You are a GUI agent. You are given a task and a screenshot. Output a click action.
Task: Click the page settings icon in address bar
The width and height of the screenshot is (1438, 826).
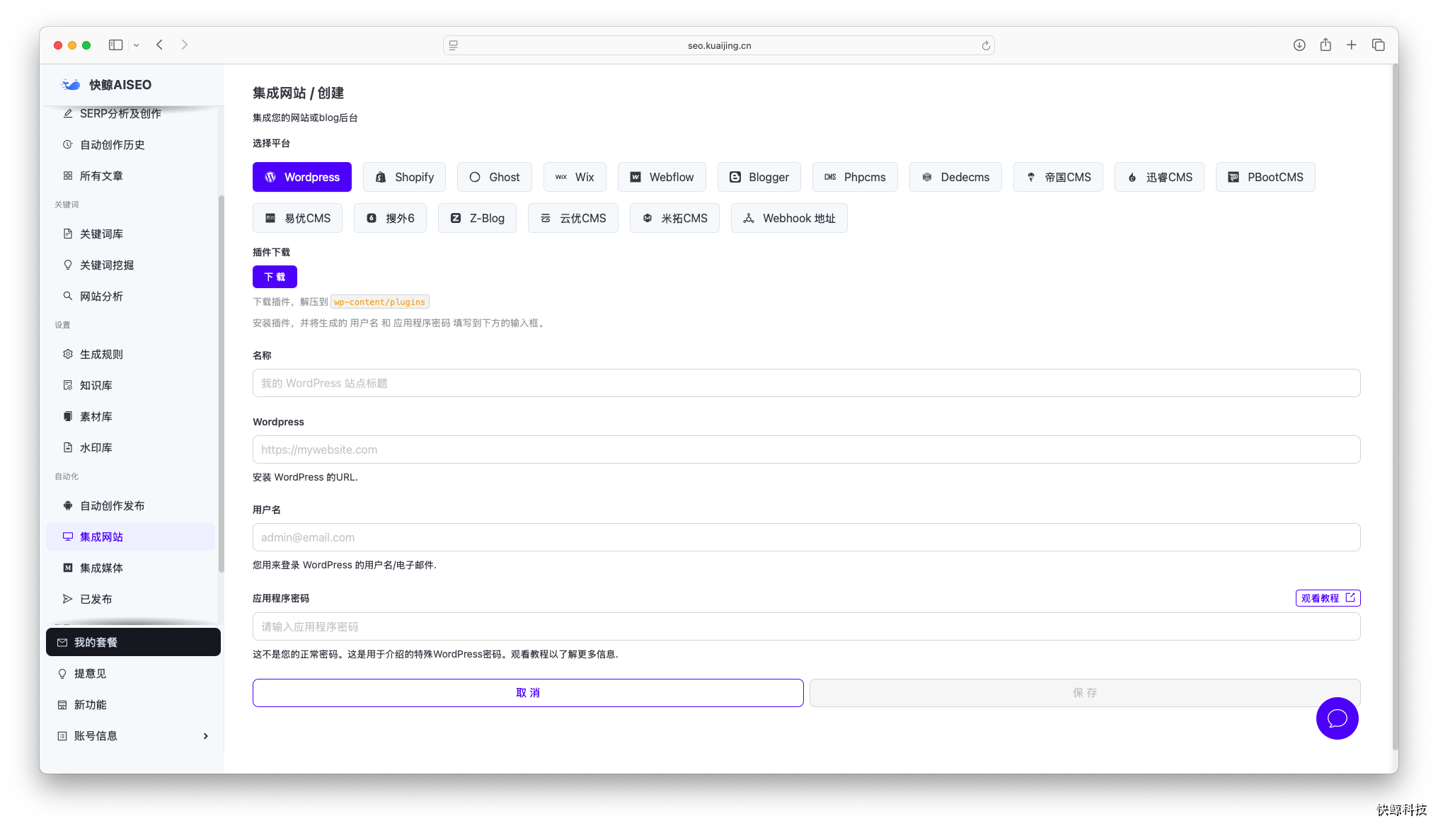454,45
